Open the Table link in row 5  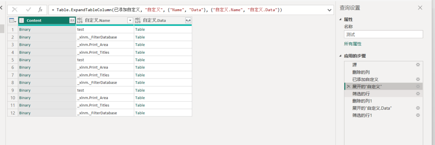[140, 60]
